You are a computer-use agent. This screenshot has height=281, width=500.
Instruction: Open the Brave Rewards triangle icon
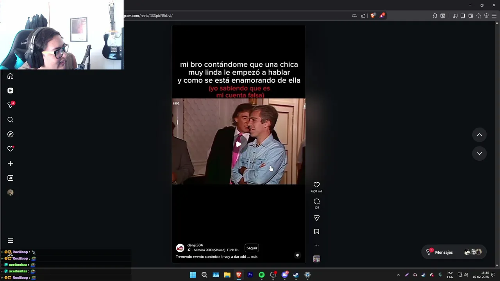(x=382, y=16)
